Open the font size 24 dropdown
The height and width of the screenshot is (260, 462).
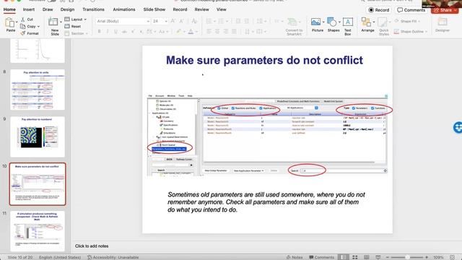166,21
